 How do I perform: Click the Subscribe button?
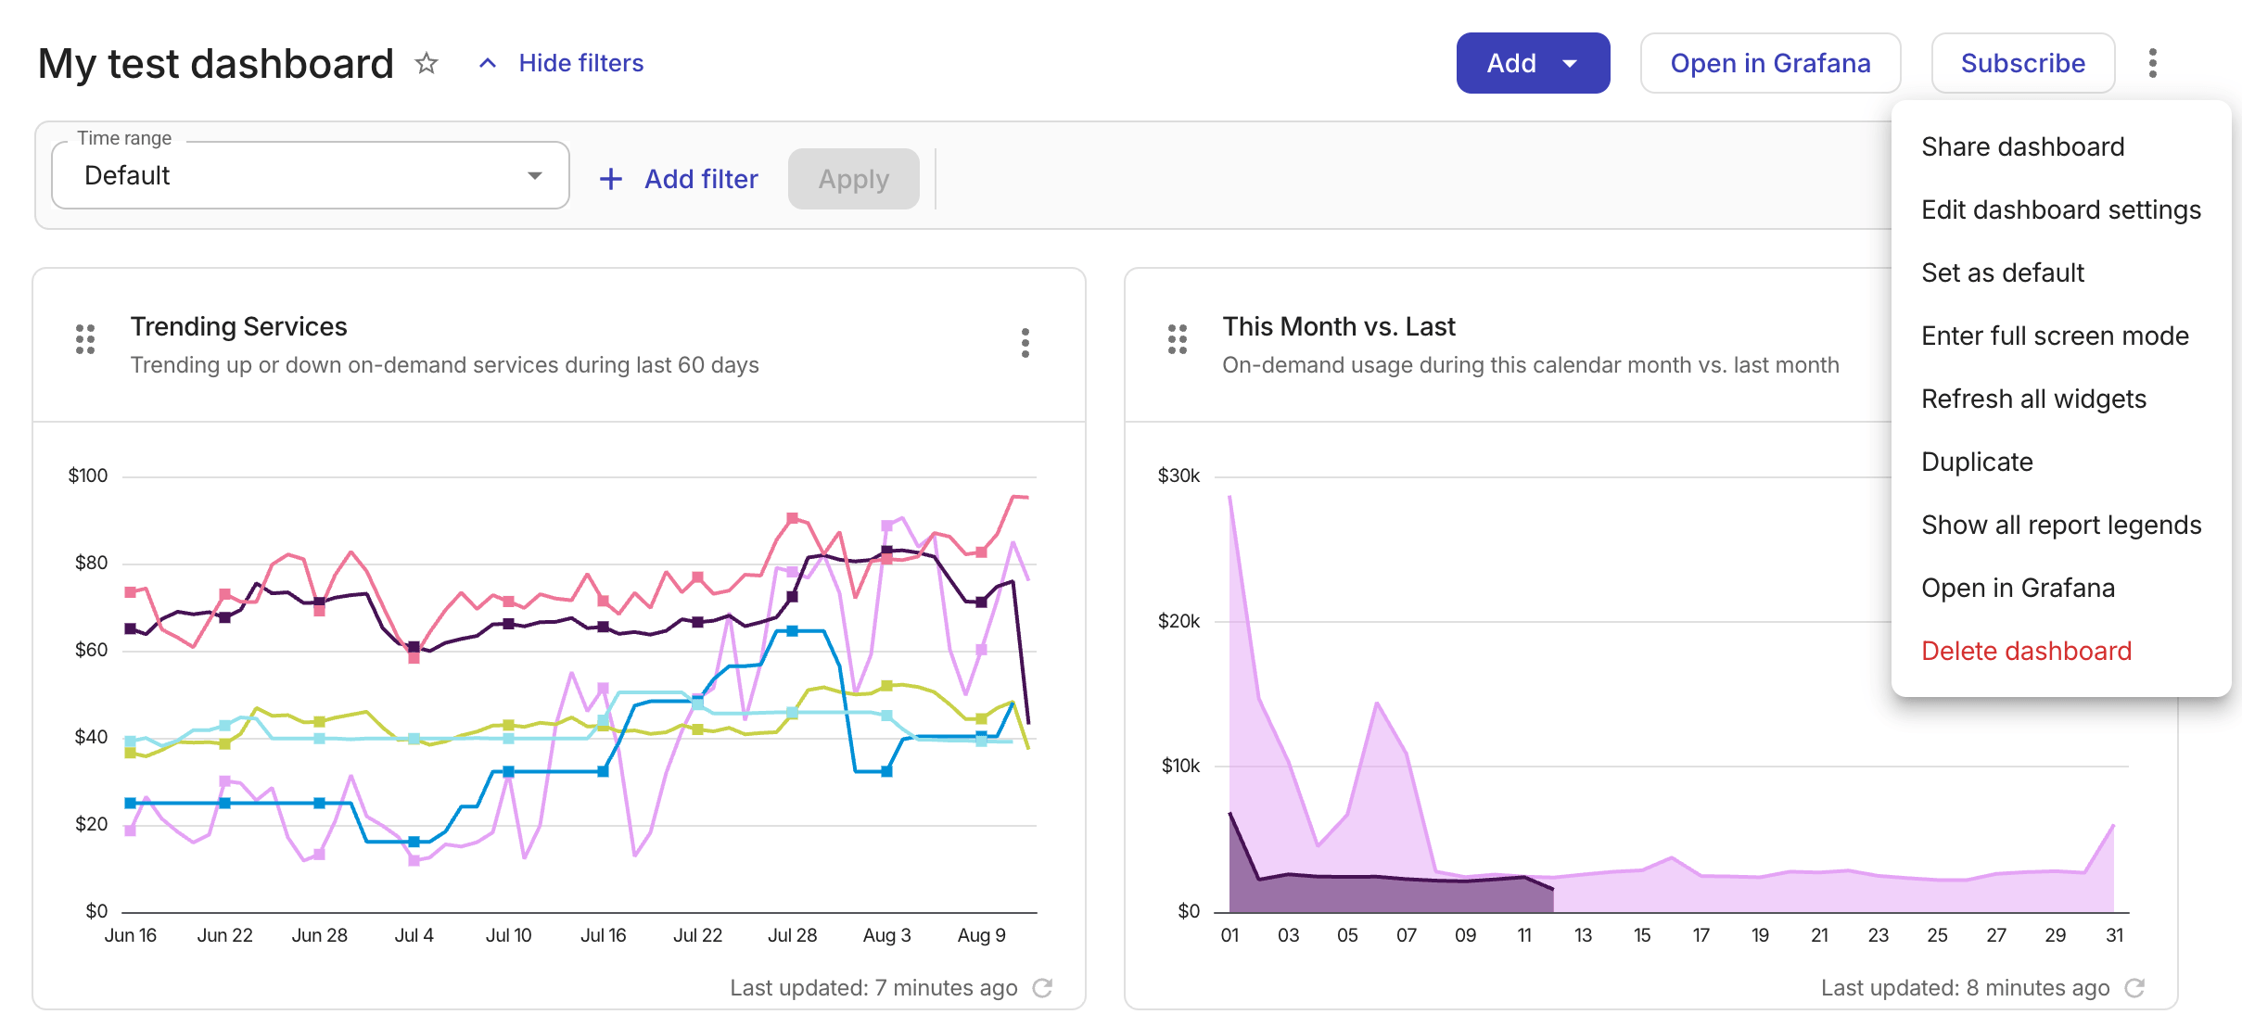[2022, 63]
